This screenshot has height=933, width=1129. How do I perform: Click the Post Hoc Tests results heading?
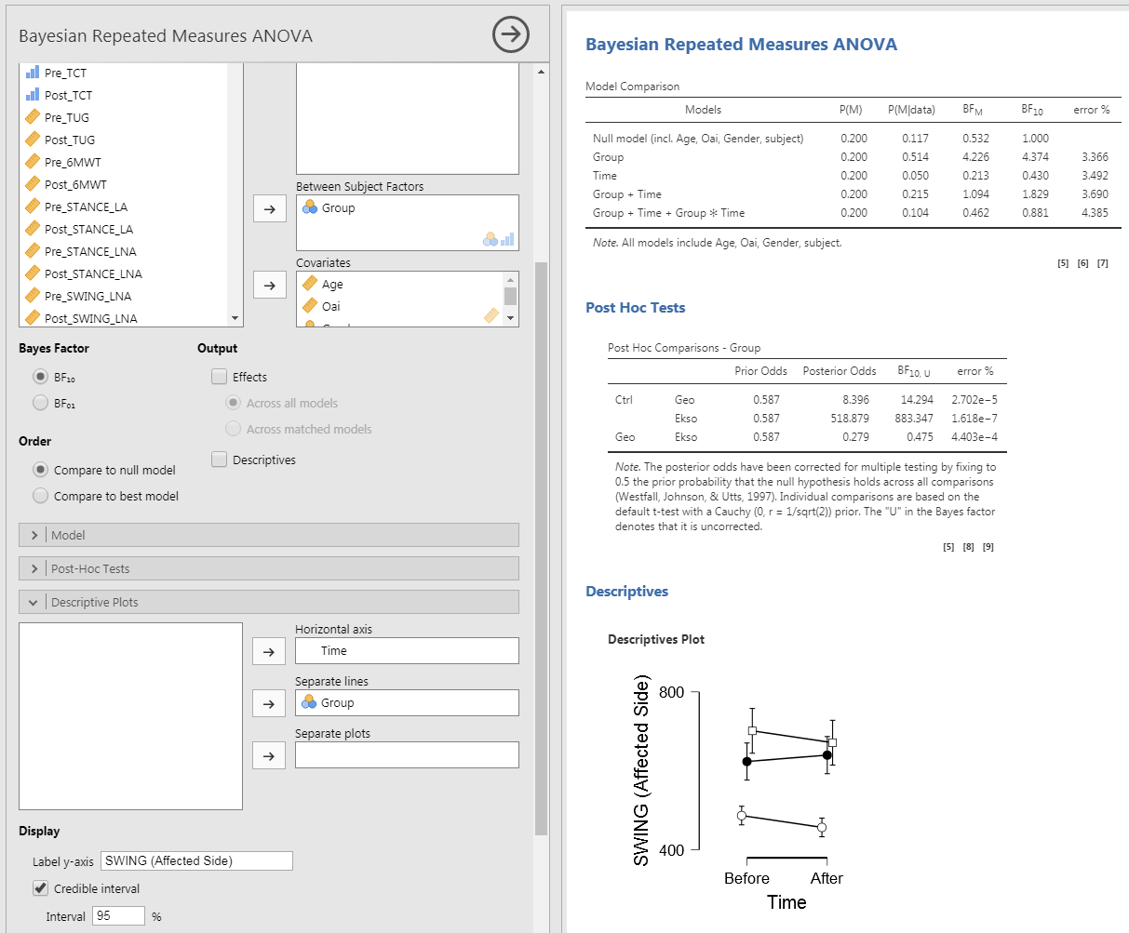click(635, 308)
